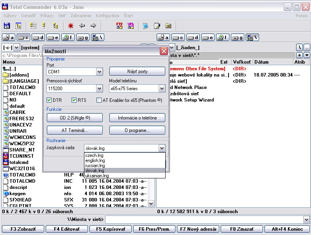311x235 pixels.
Task: Switch left panel to drive a
Action: click(9, 37)
